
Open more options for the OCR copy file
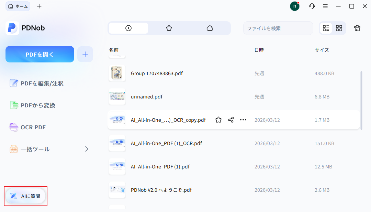(x=243, y=120)
